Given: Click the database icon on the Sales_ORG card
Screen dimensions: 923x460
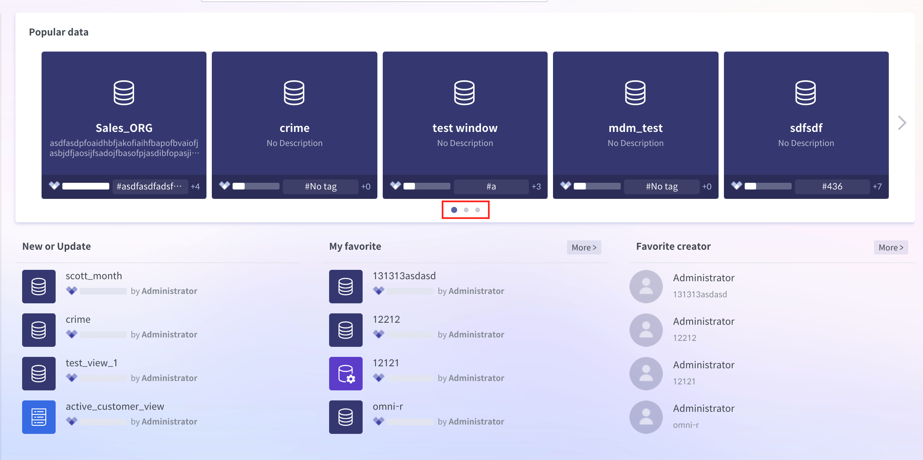Looking at the screenshot, I should tap(124, 93).
